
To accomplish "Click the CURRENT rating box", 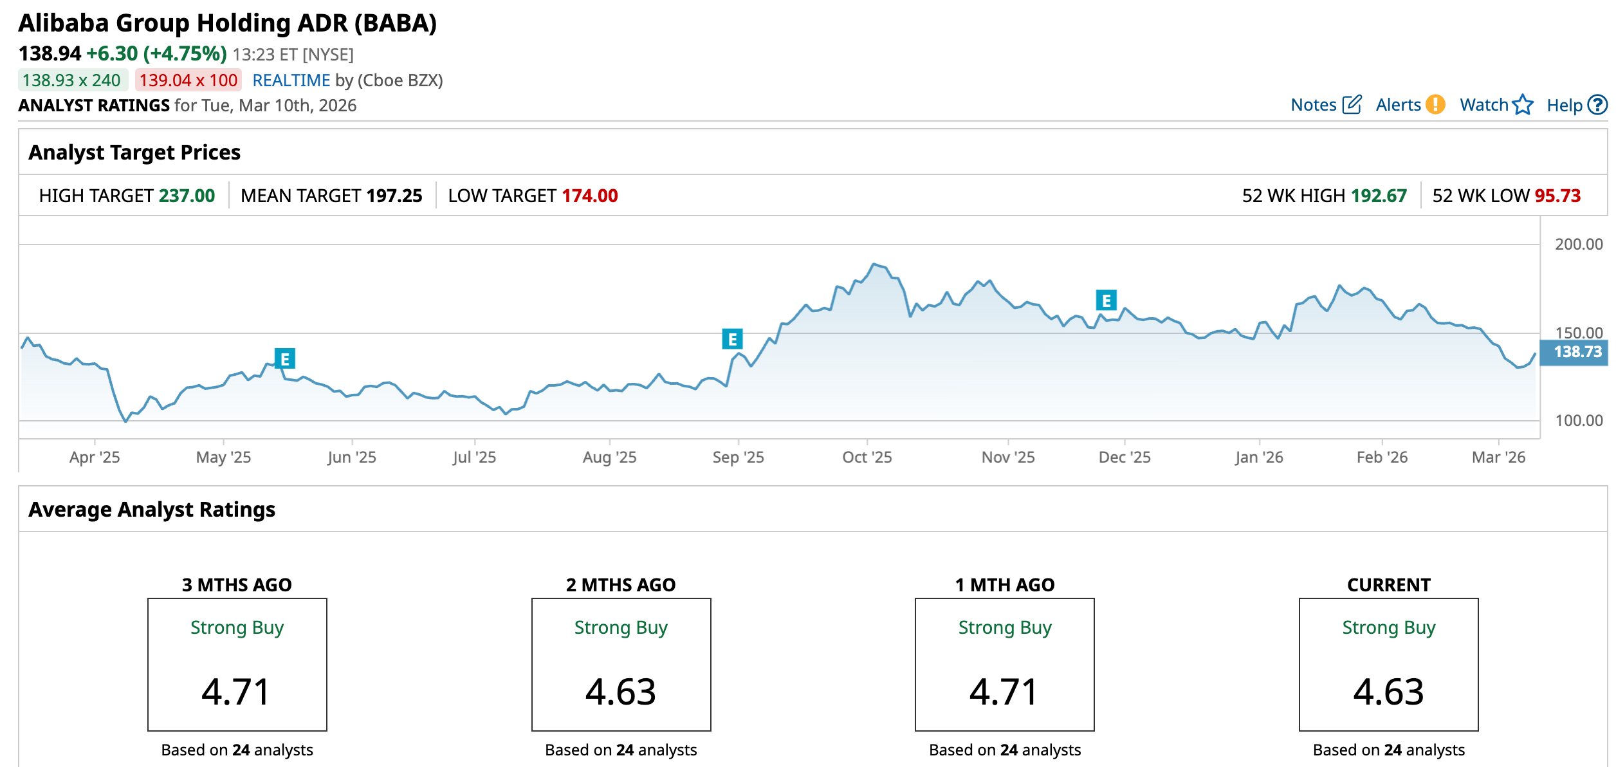I will 1388,664.
